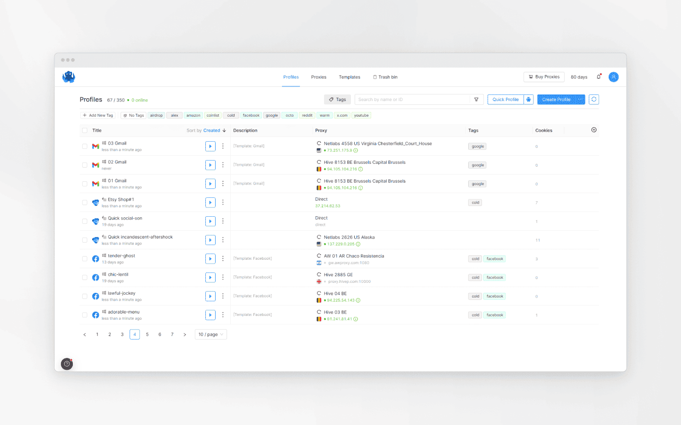
Task: Go to page 5
Action: pos(147,334)
